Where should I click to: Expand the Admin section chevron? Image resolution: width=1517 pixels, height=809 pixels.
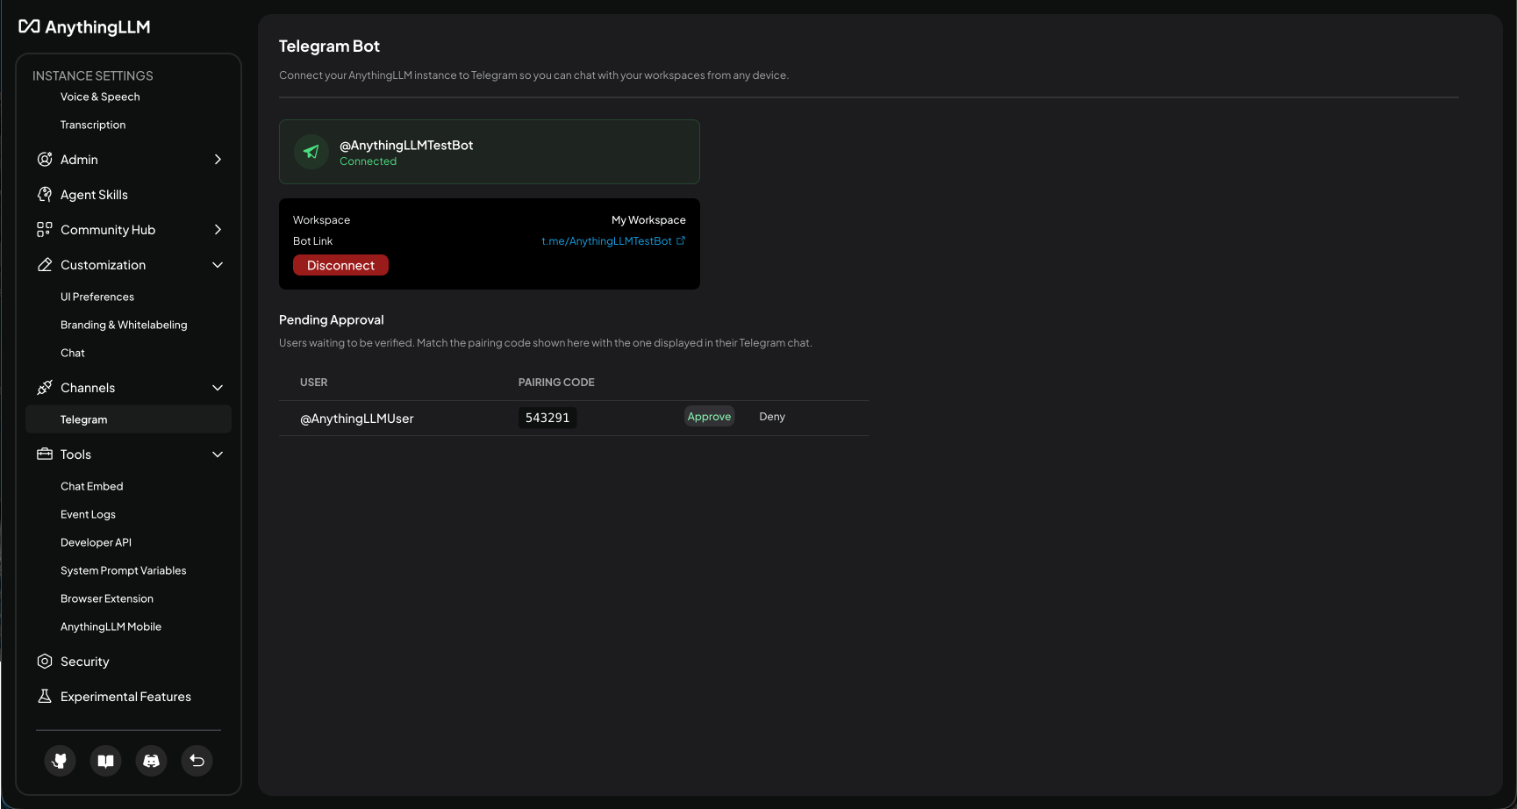[218, 159]
